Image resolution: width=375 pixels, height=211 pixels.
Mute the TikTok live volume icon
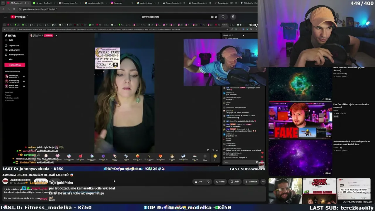click(x=217, y=150)
